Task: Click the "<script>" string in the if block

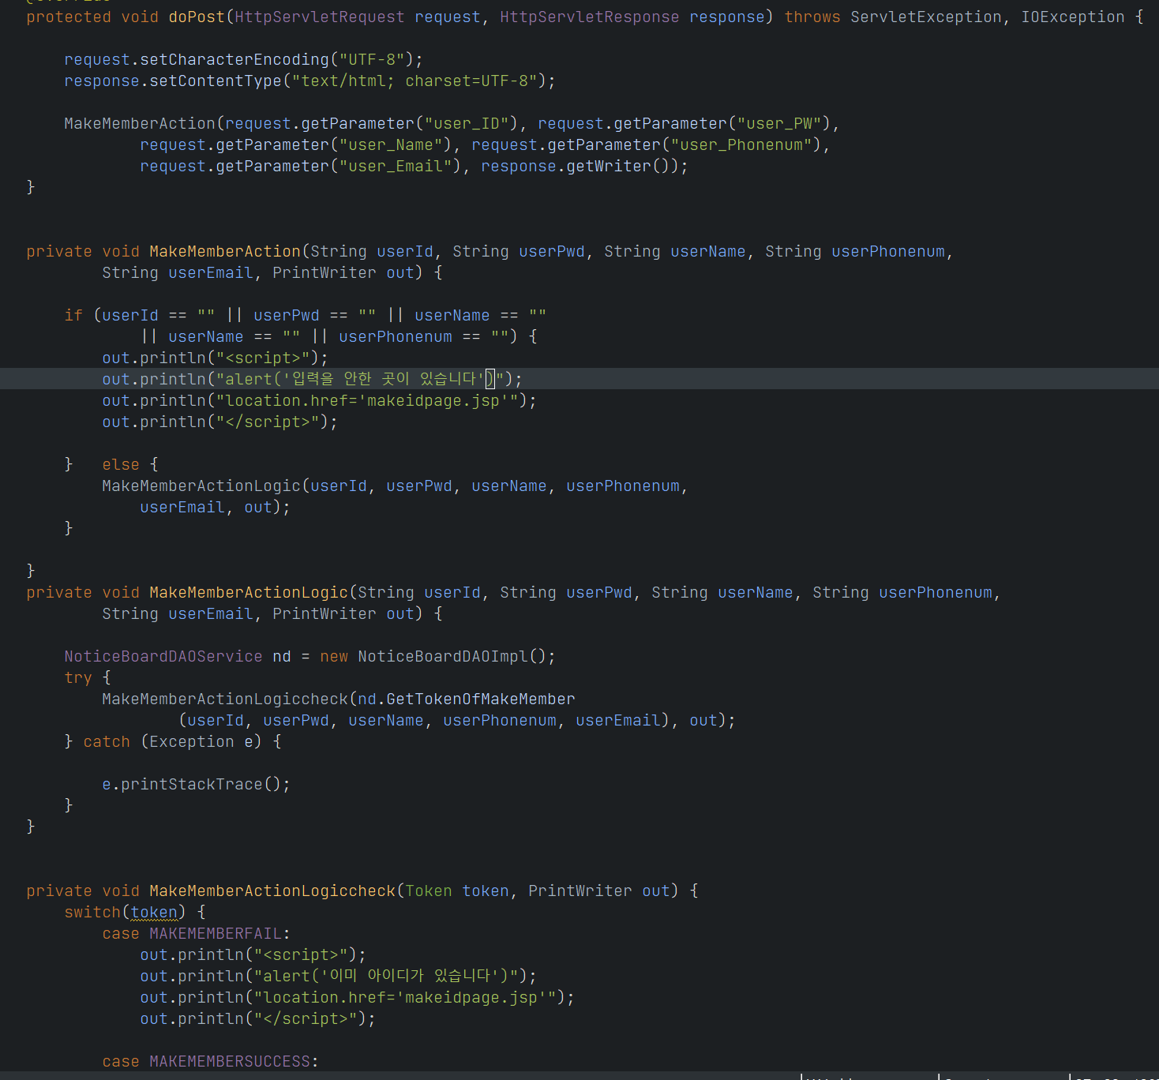Action: 263,358
